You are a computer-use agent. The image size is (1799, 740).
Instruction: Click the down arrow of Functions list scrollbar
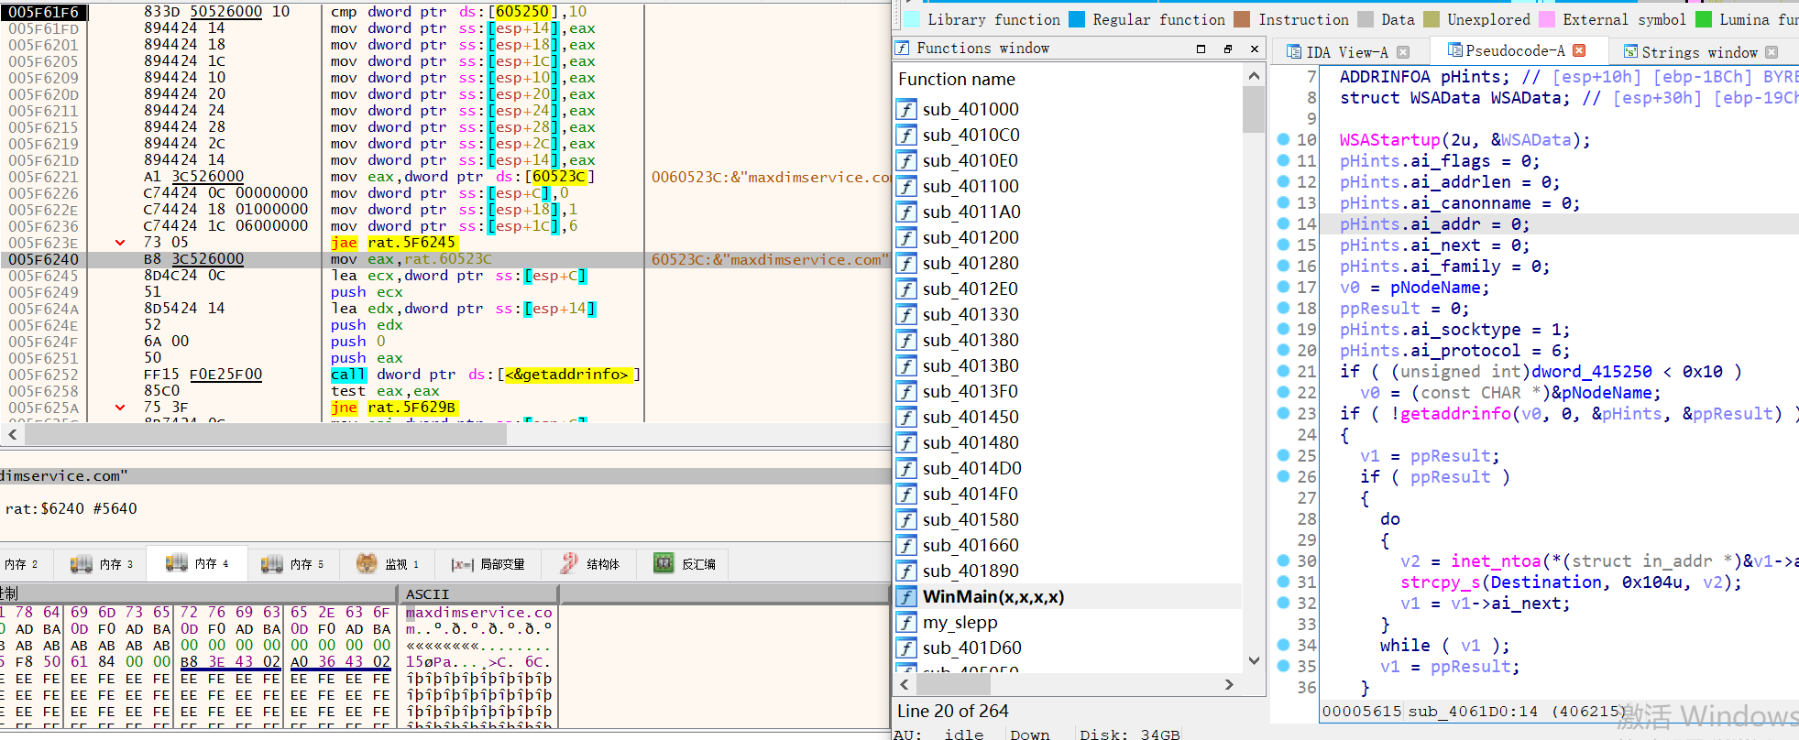[x=1254, y=660]
